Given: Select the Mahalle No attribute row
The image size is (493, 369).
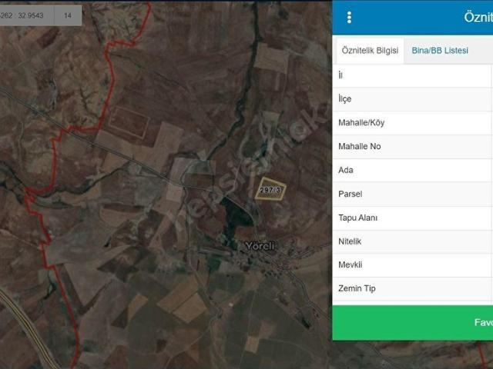Looking at the screenshot, I should coord(413,147).
